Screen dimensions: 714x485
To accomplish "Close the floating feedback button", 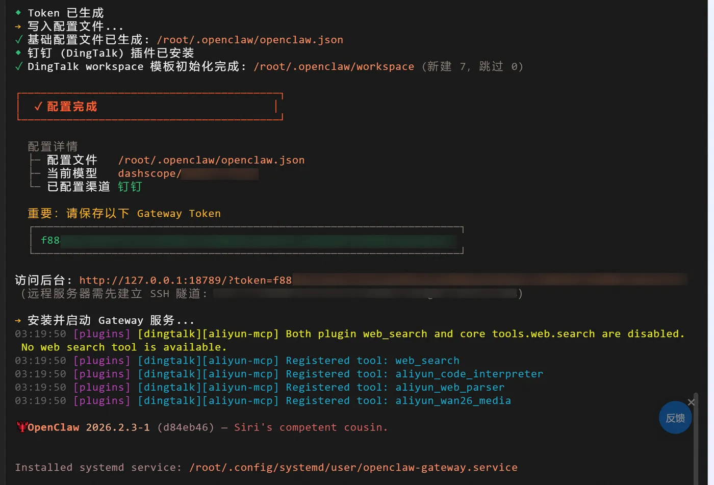I will 691,402.
